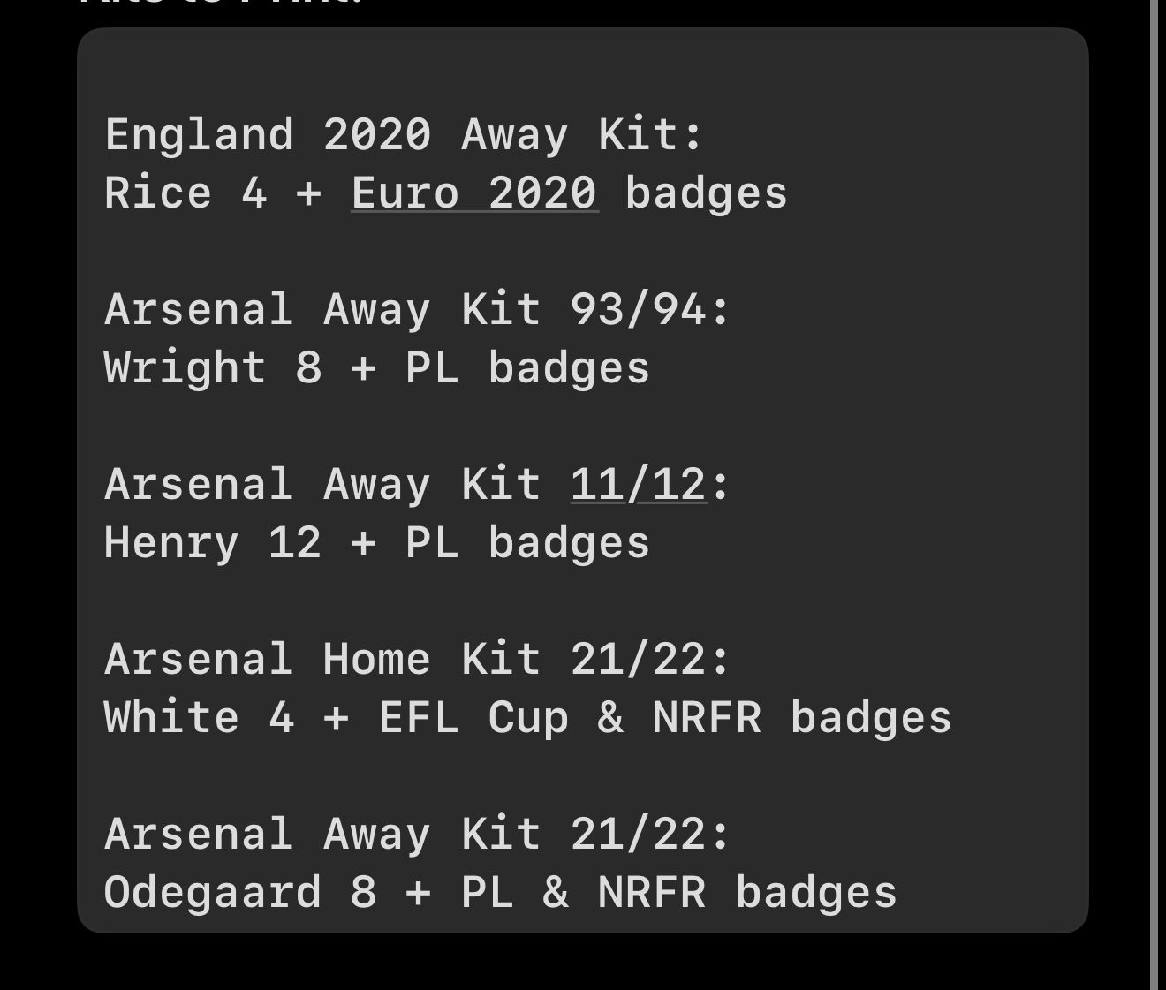This screenshot has height=990, width=1166.
Task: Click the "Arsenal Away Kit 93/94:" heading line
Action: [x=417, y=309]
